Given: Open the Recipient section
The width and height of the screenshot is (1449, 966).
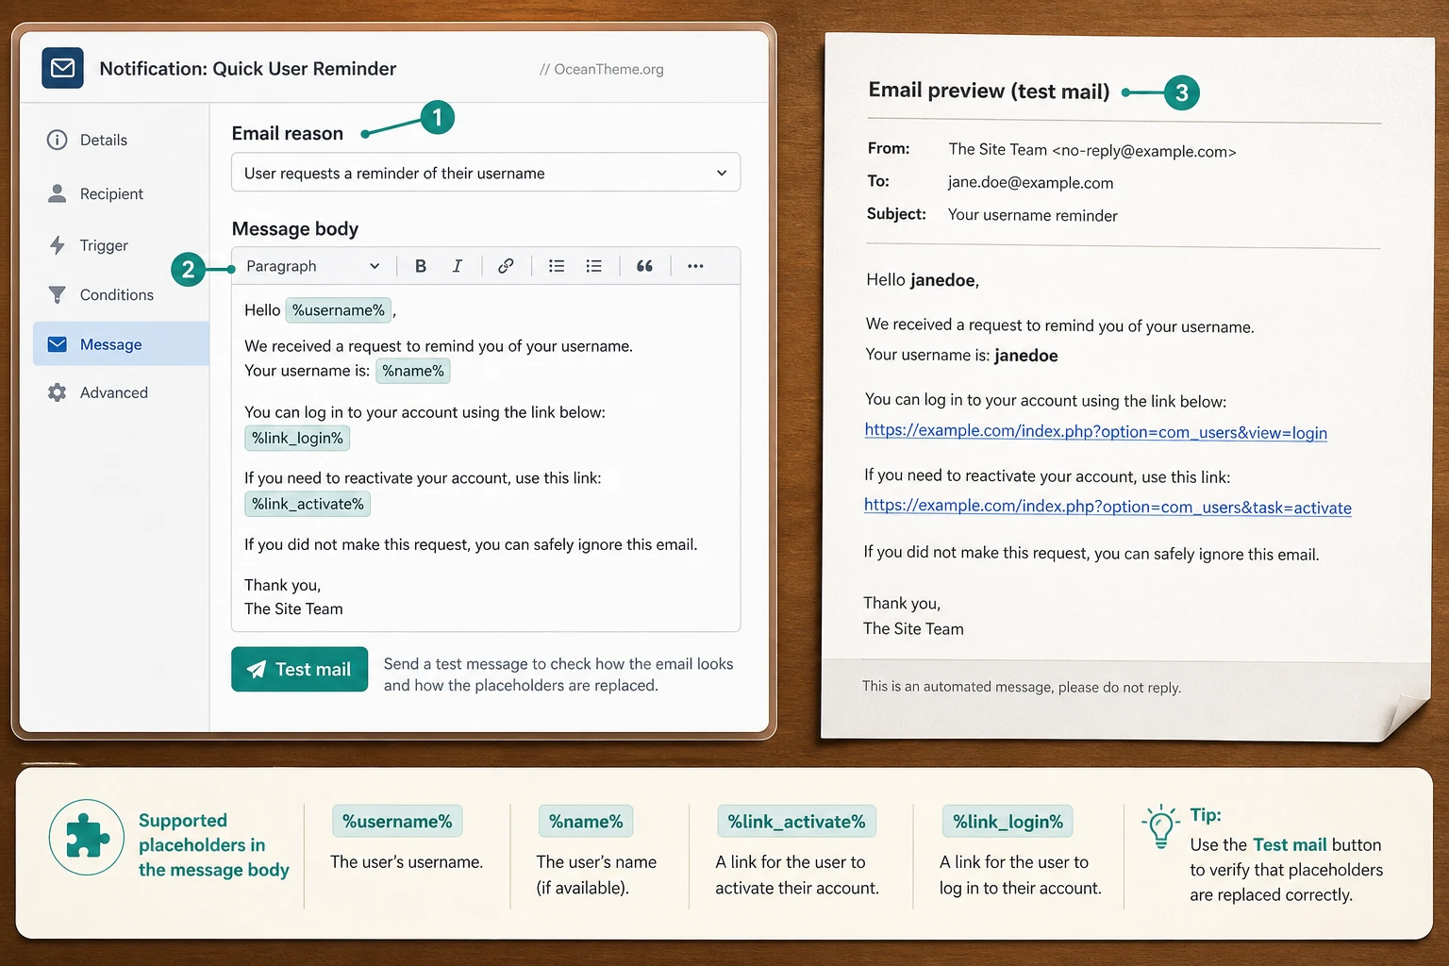Looking at the screenshot, I should [121, 193].
